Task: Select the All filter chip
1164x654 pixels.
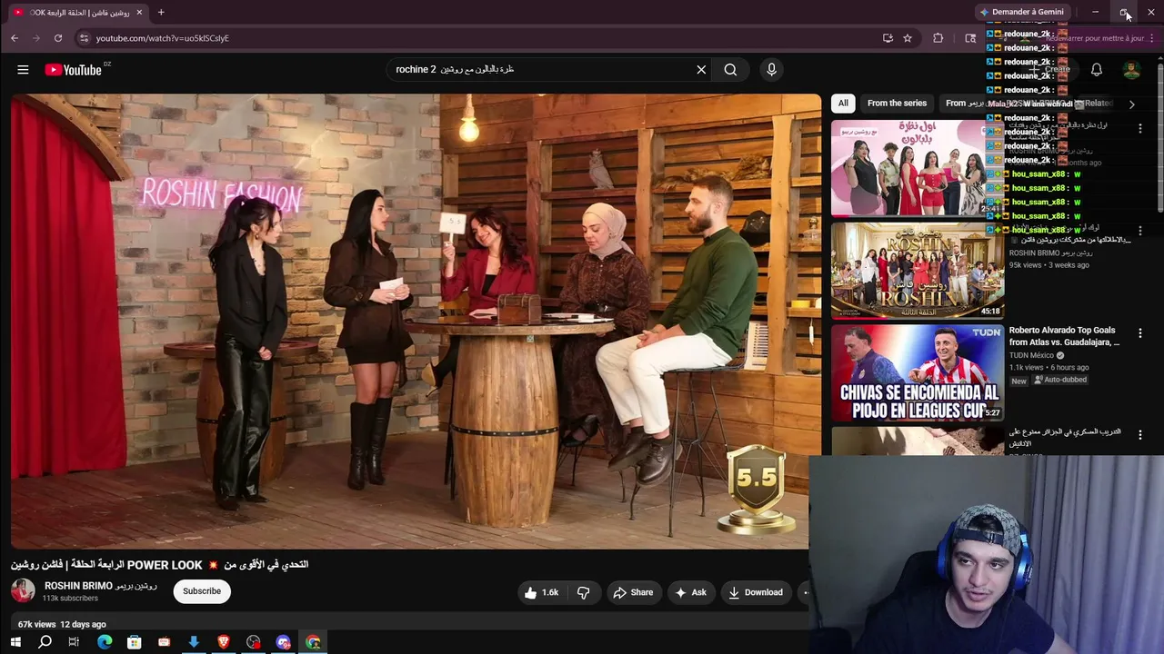Action: click(x=843, y=104)
